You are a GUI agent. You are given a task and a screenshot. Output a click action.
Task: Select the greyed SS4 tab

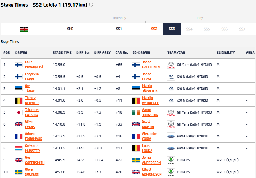(x=189, y=29)
